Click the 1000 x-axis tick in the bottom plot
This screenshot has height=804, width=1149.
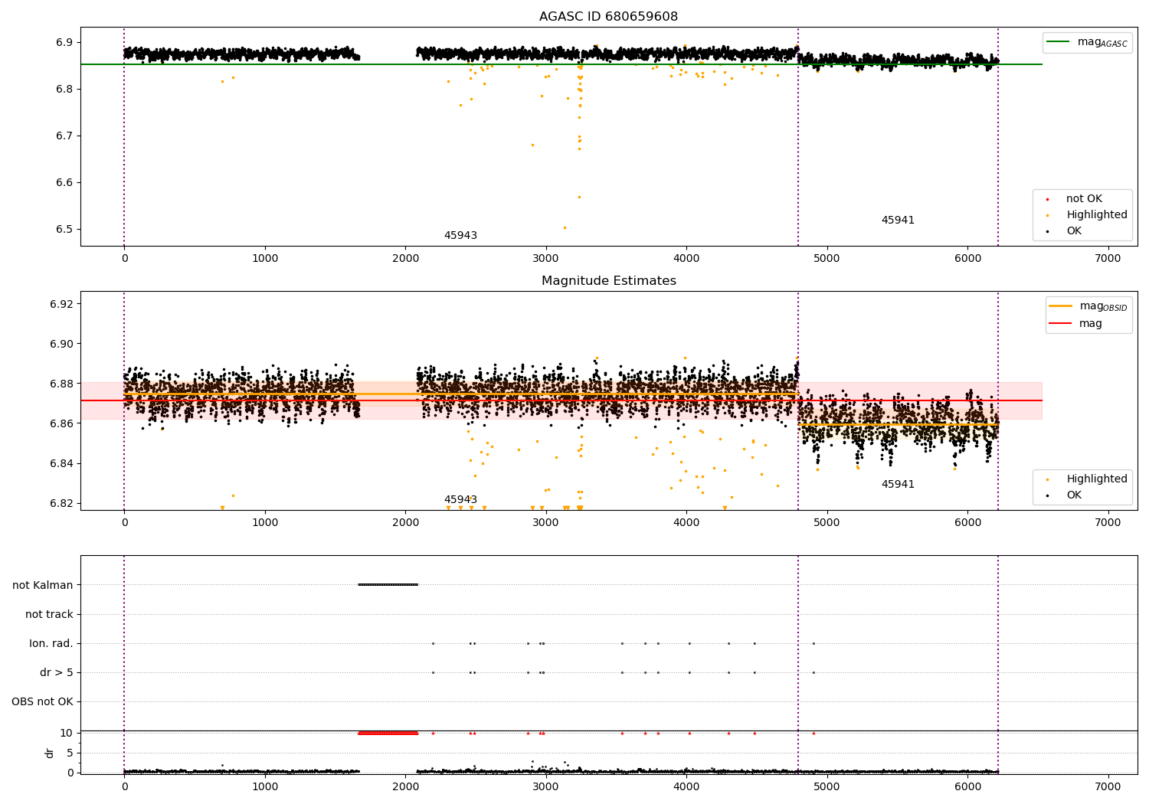click(265, 786)
